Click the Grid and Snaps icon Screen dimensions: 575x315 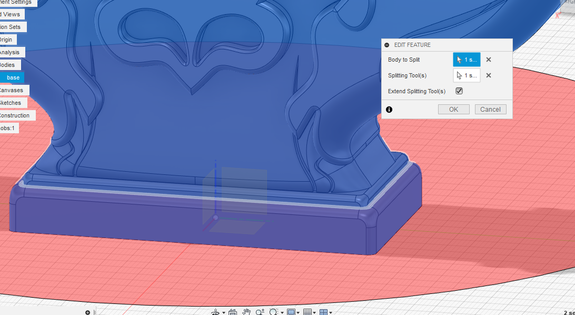point(308,312)
